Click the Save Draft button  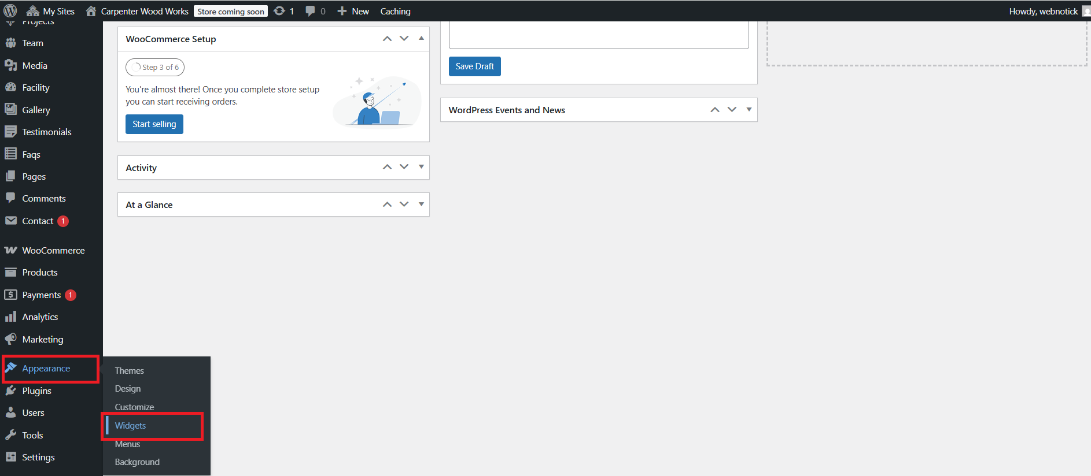474,66
